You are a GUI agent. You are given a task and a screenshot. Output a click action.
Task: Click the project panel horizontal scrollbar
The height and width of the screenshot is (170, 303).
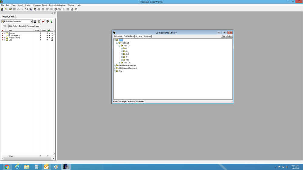[x=28, y=159]
